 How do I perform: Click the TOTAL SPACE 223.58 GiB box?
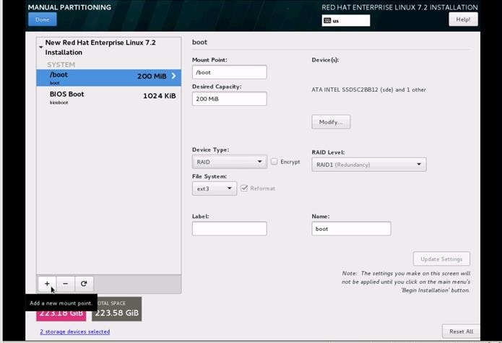tap(116, 309)
